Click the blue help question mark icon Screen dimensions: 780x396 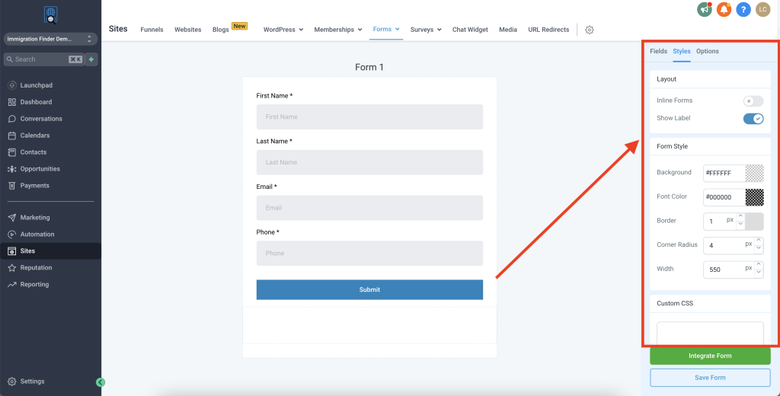pyautogui.click(x=743, y=10)
